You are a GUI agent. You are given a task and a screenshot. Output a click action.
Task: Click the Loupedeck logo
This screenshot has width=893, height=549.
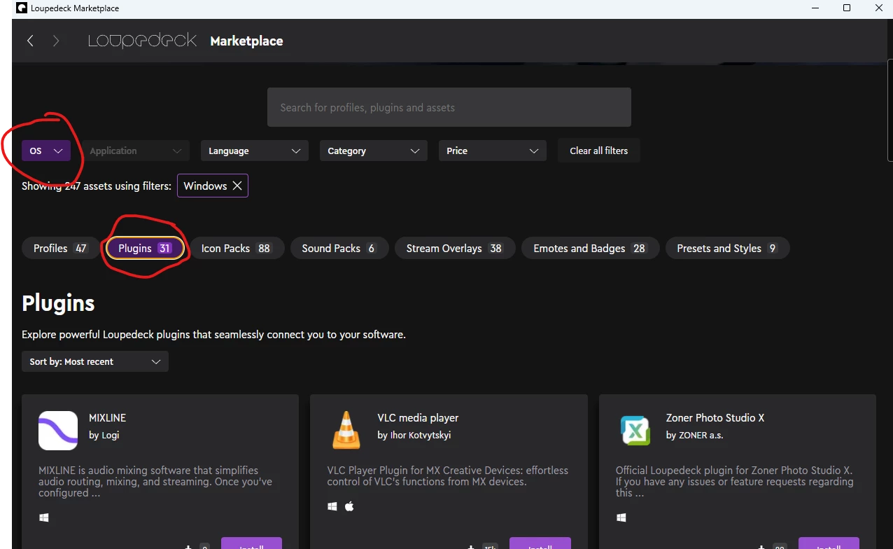pyautogui.click(x=143, y=41)
